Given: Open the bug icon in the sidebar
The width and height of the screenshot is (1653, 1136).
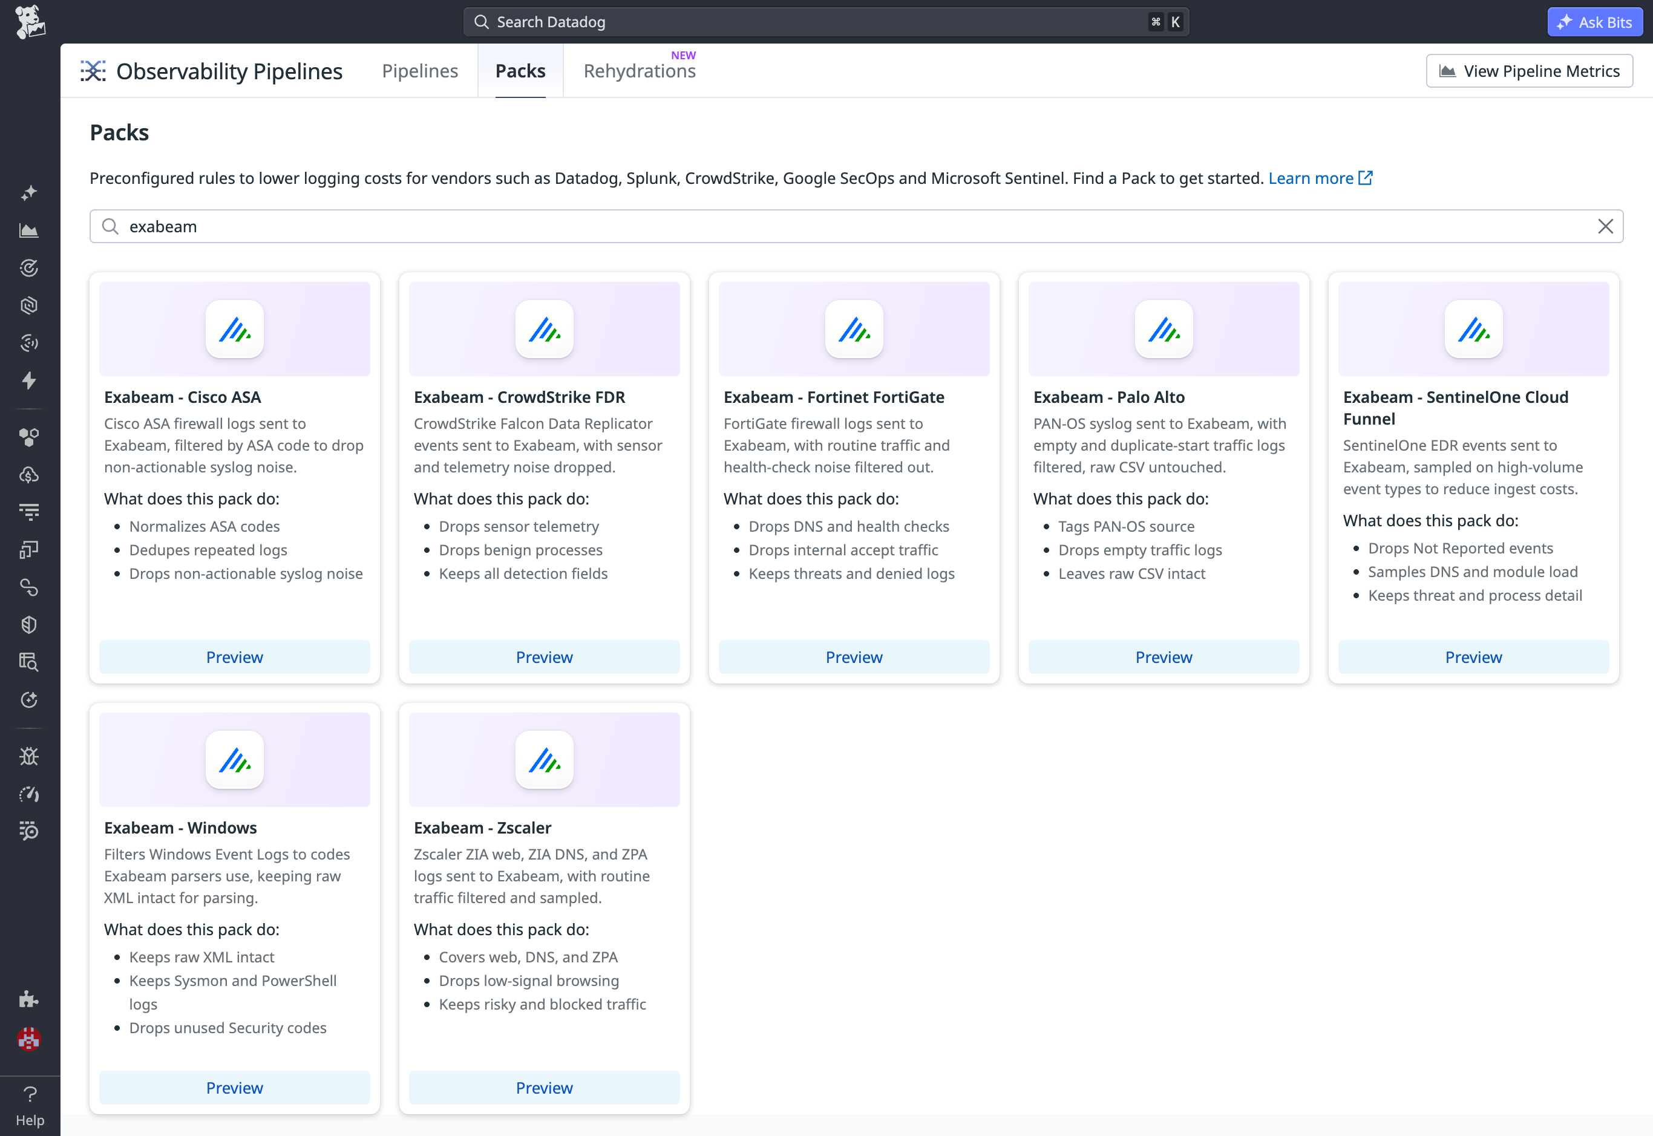Looking at the screenshot, I should point(29,756).
